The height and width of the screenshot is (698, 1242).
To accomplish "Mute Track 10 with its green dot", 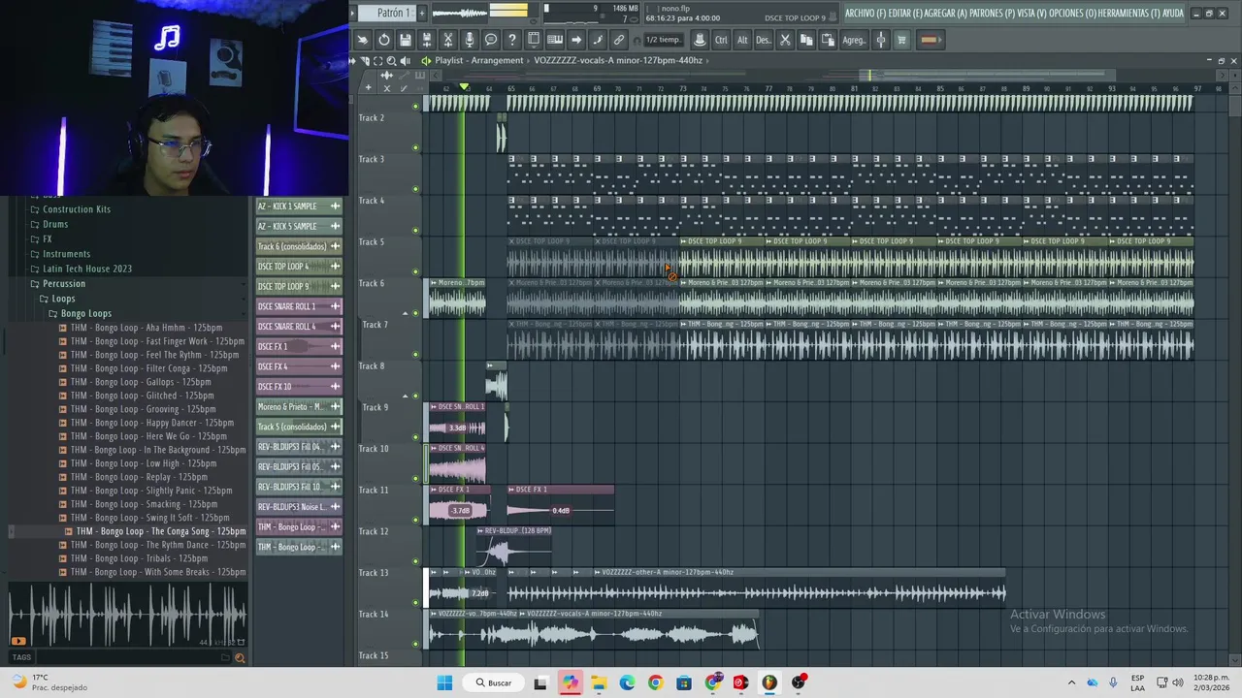I will (416, 479).
